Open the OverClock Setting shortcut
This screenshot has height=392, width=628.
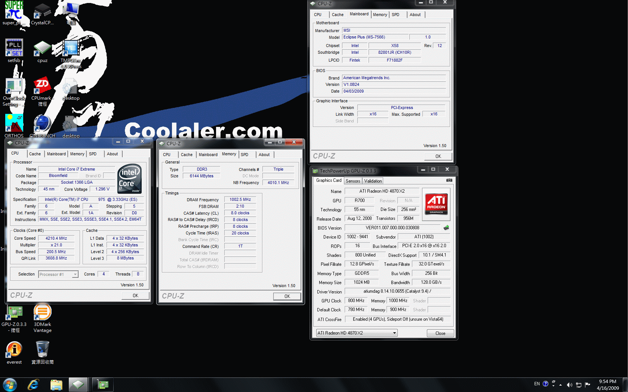(x=14, y=92)
